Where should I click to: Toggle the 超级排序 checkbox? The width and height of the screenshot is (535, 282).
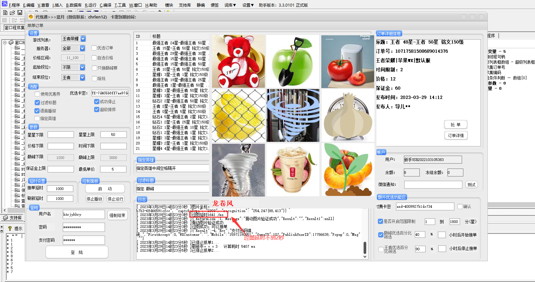(x=97, y=110)
